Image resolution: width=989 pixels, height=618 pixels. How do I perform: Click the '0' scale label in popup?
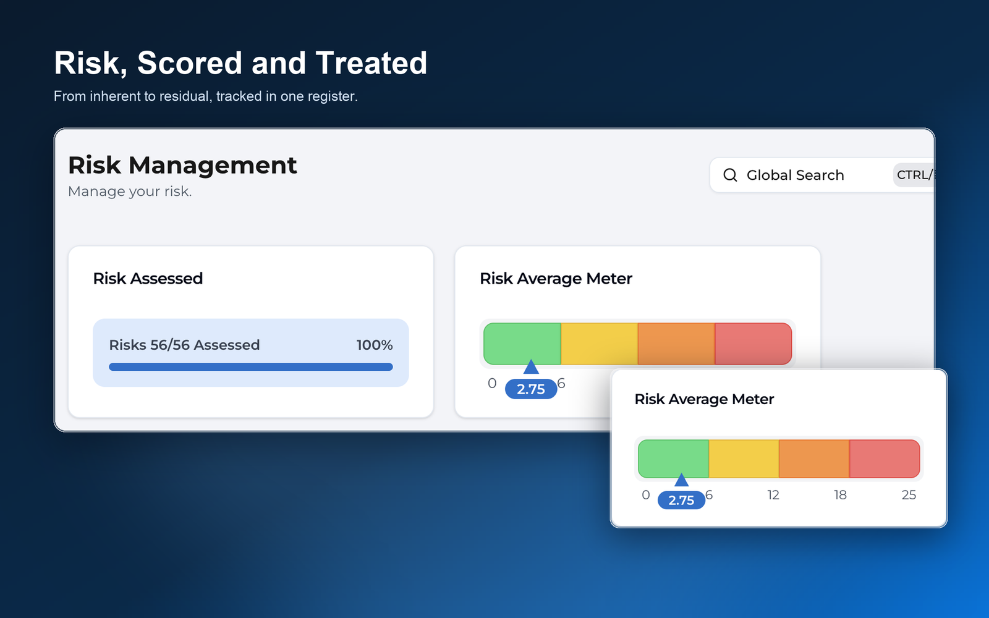(646, 495)
